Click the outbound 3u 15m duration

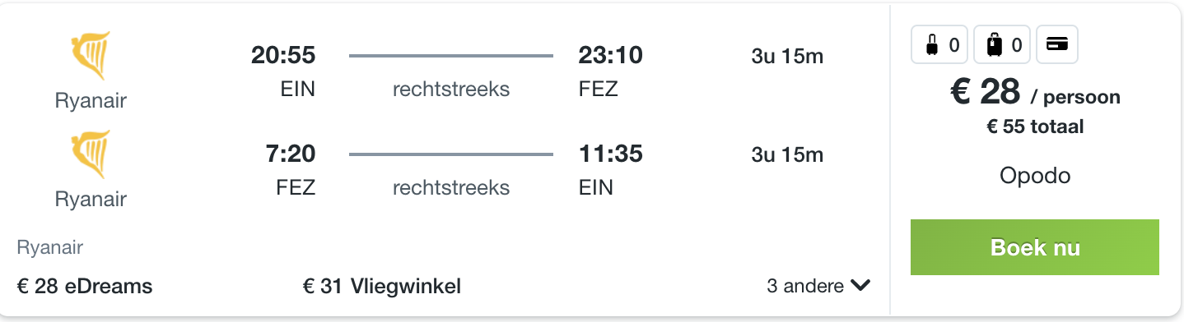click(x=787, y=57)
